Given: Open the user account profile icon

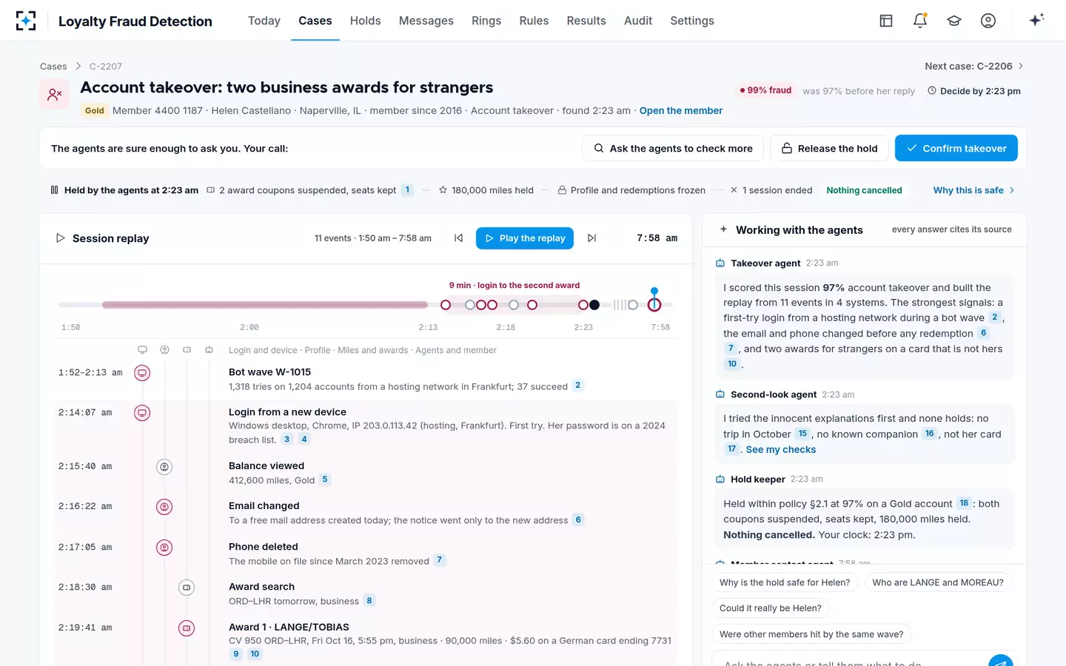Looking at the screenshot, I should pos(988,21).
